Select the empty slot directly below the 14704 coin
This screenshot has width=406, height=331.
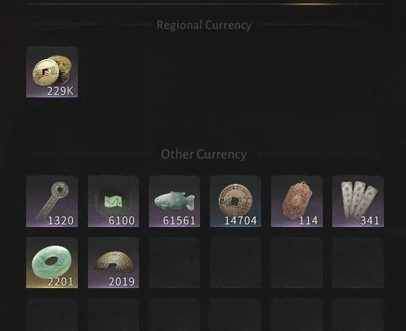point(236,263)
